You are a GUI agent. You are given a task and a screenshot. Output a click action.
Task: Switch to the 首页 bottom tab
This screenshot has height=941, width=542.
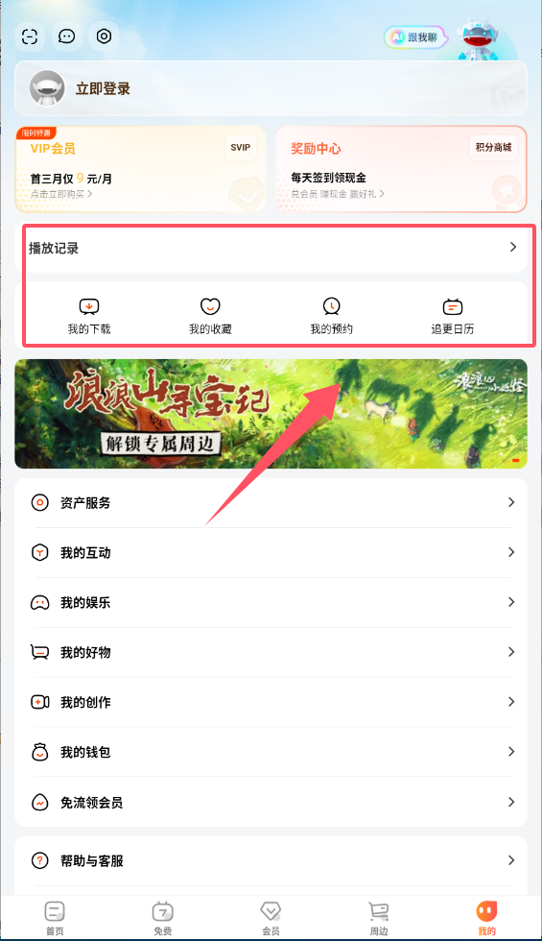tap(55, 918)
